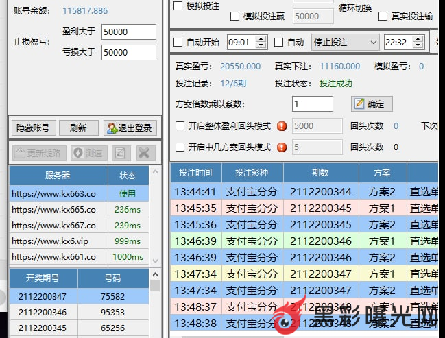Click the 隐藏账号 button
The width and height of the screenshot is (445, 338).
[32, 128]
